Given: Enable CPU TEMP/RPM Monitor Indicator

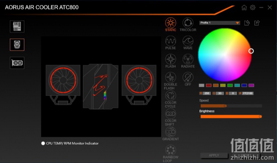Looking at the screenshot, I should [x=43, y=143].
